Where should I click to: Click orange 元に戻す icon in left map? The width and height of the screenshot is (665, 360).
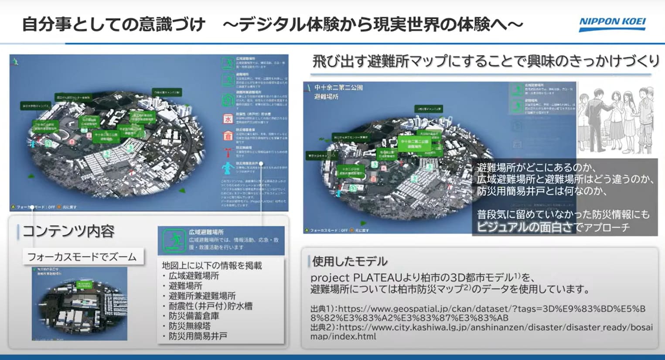[x=59, y=207]
